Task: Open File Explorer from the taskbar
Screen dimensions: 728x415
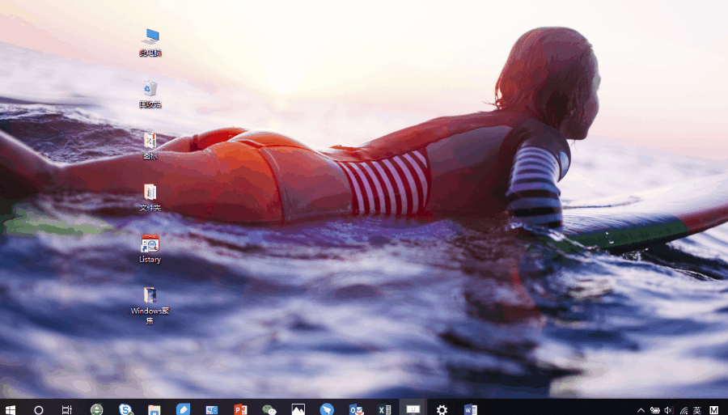Action: pos(154,409)
